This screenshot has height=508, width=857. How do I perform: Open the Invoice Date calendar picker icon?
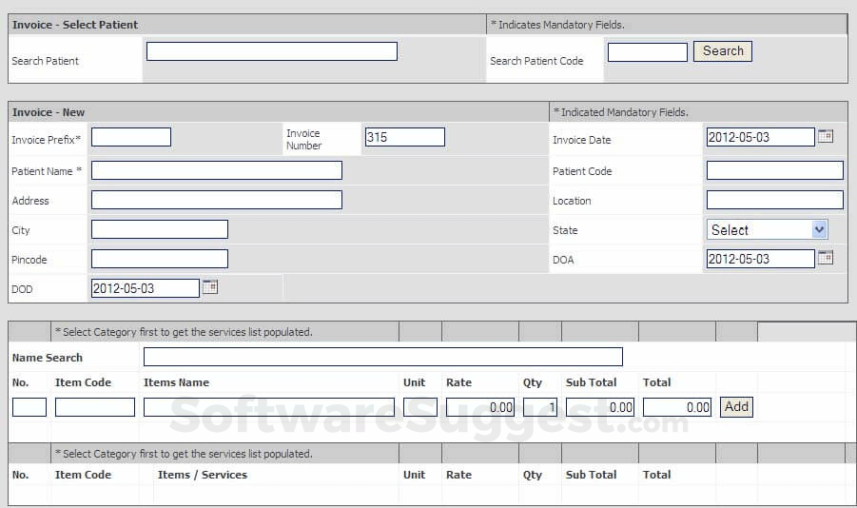[826, 136]
